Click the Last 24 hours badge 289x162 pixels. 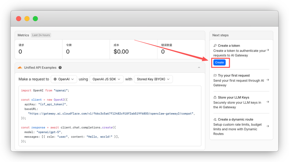click(x=41, y=35)
